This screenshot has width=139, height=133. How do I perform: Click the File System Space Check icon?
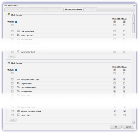pos(18,79)
